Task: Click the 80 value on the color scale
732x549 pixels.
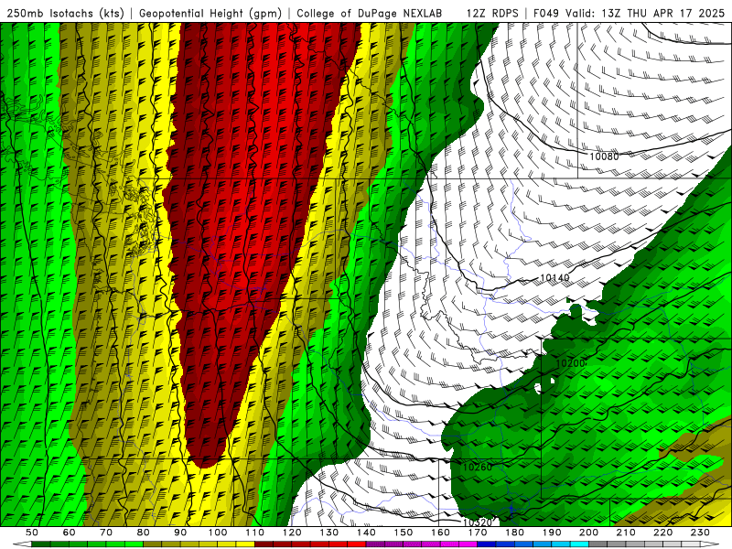Action: coord(144,533)
